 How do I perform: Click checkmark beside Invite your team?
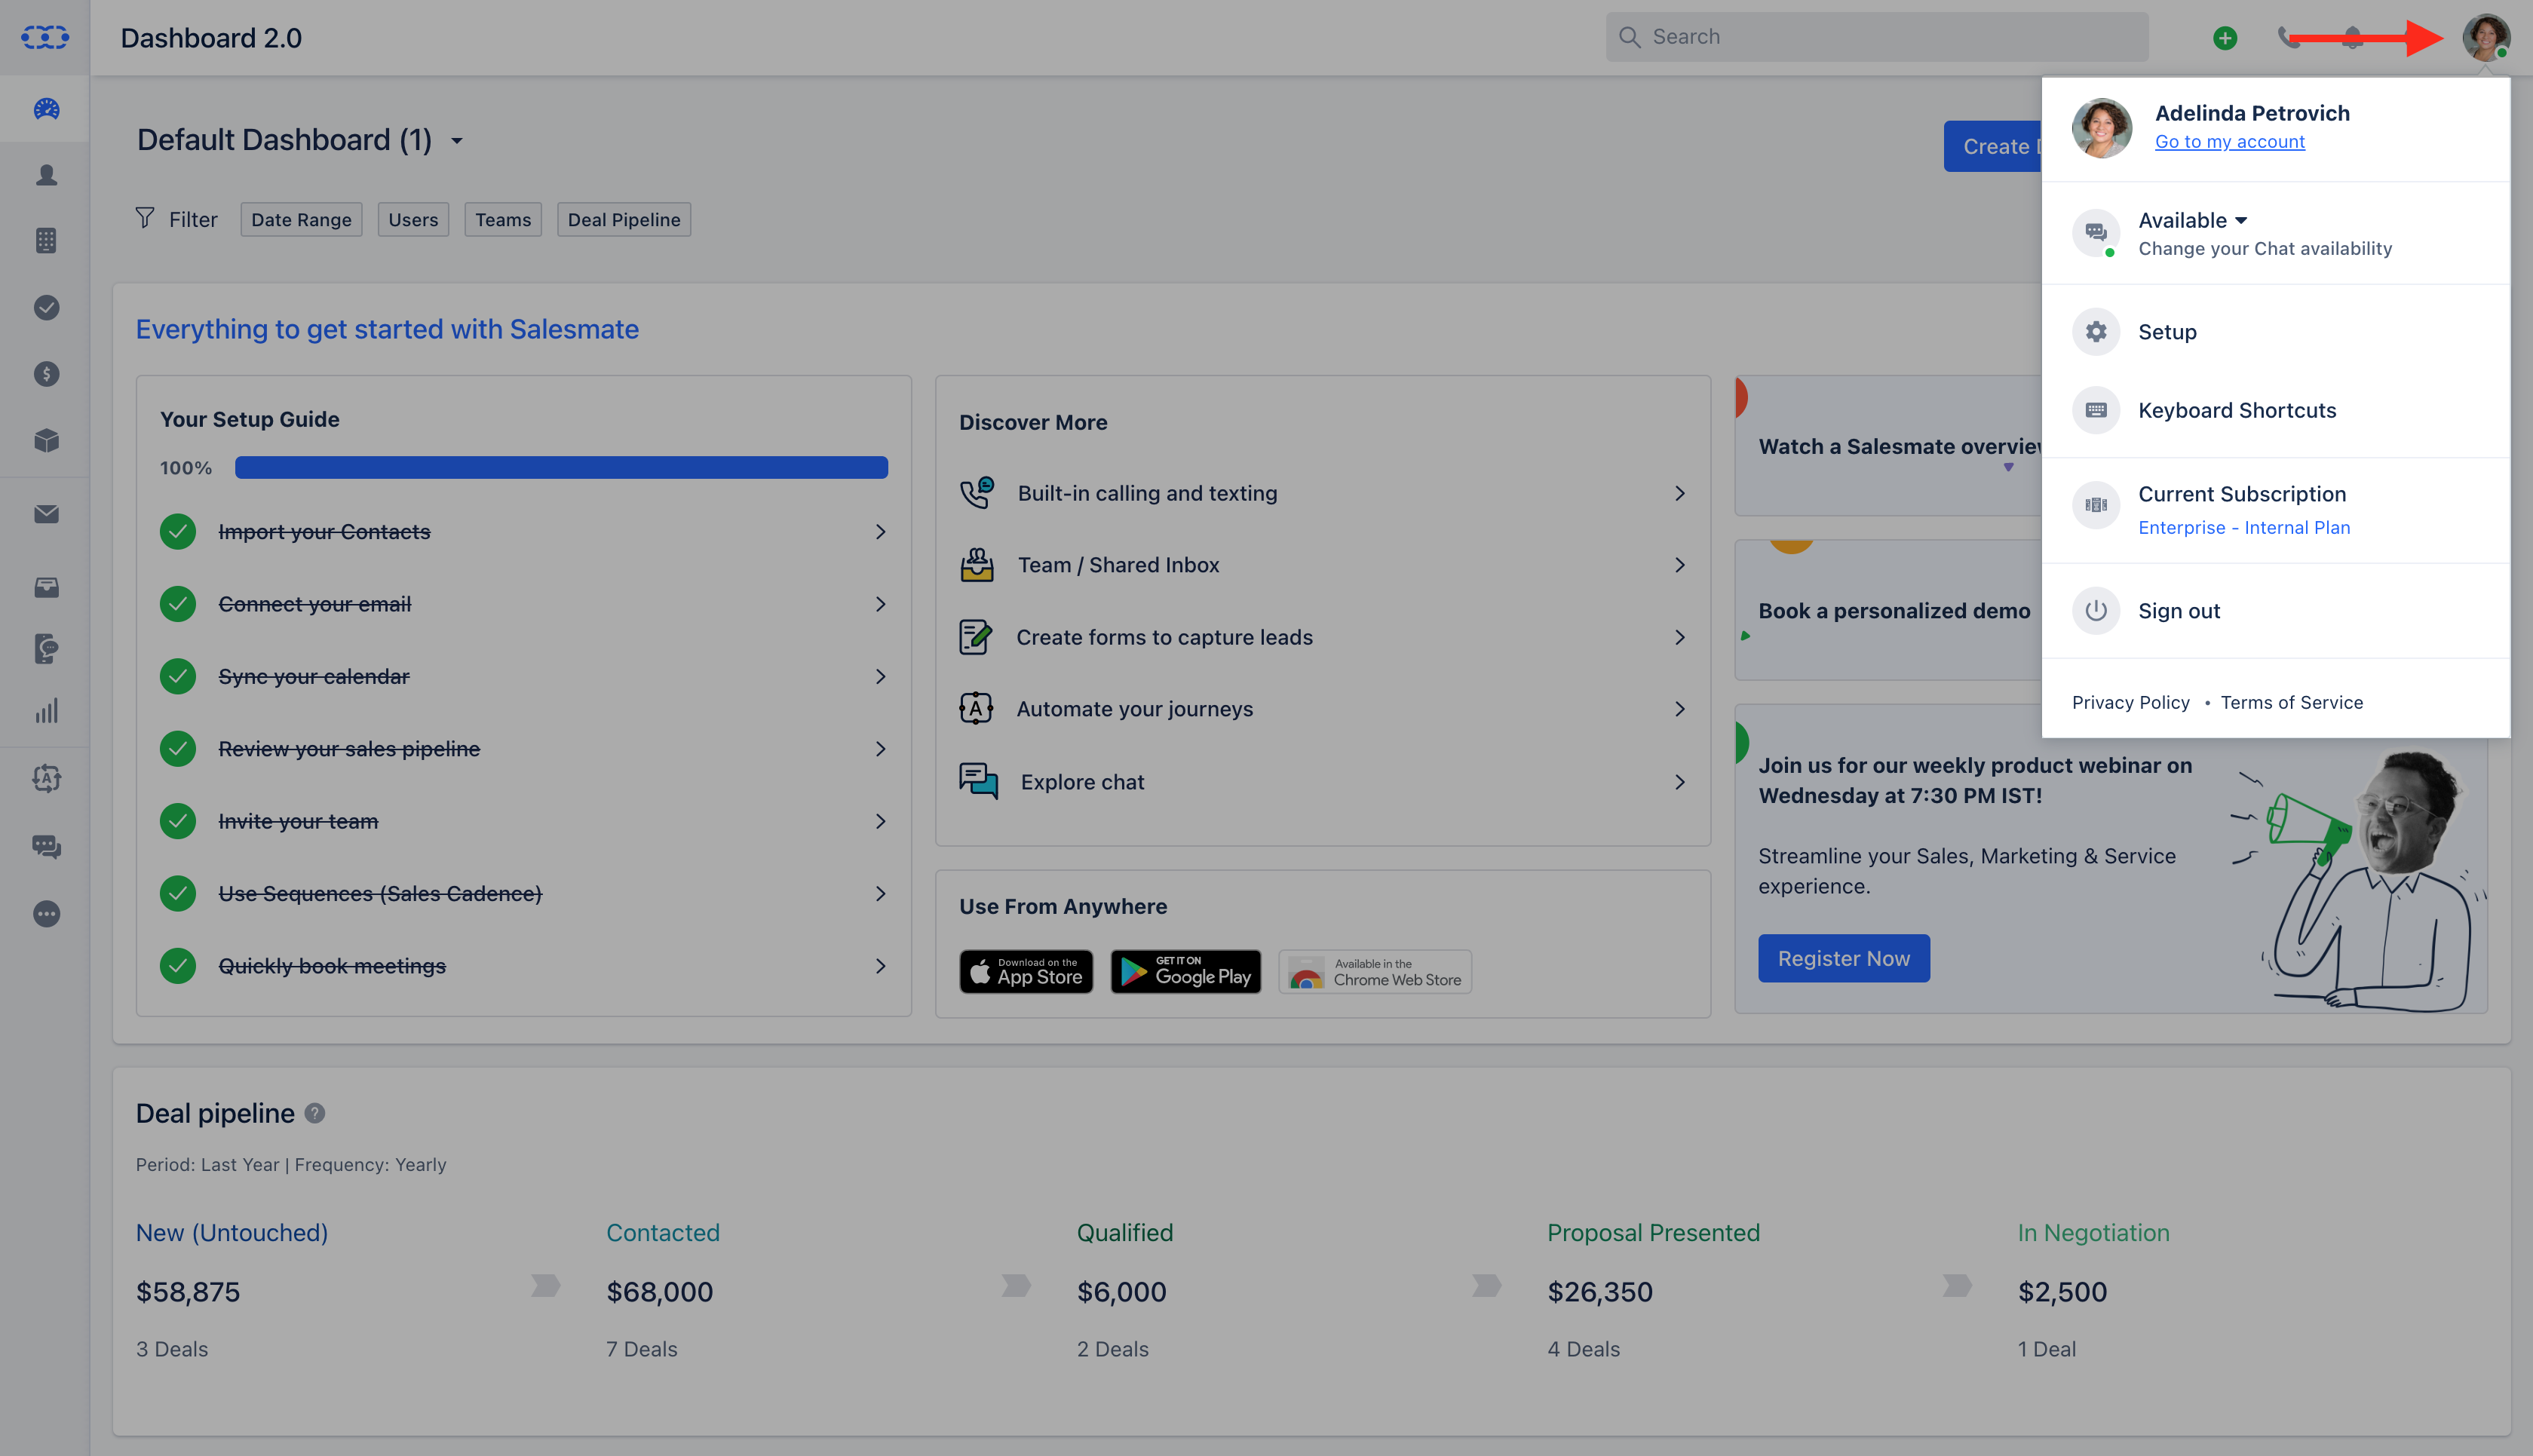click(178, 821)
